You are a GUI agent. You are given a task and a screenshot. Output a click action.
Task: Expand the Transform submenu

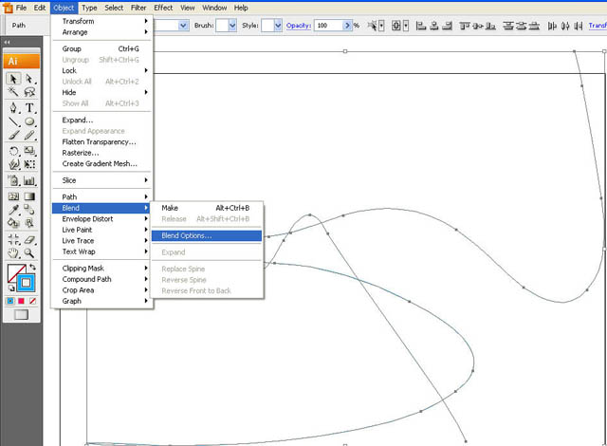[x=101, y=21]
